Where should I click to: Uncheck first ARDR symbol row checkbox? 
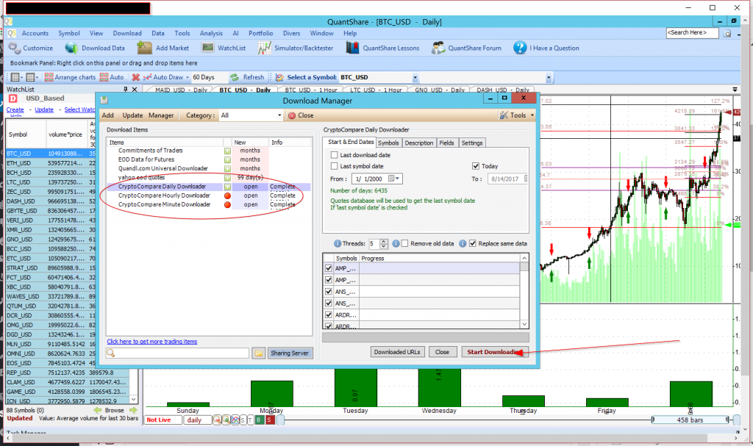329,315
